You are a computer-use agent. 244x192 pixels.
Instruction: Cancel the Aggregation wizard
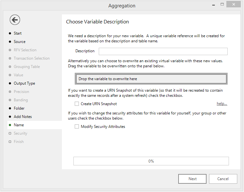tap(223, 179)
